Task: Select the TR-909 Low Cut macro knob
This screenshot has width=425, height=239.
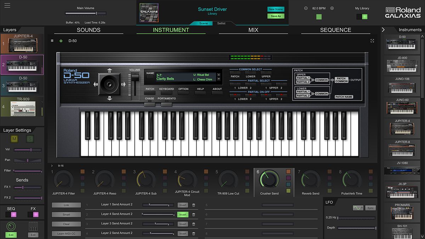Action: (228, 179)
